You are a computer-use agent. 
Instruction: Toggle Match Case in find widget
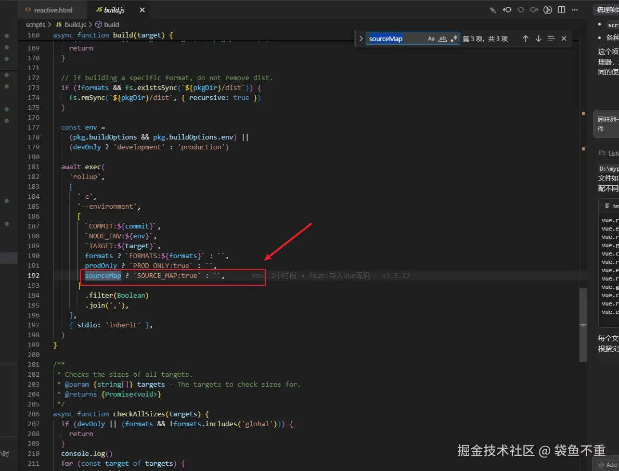[431, 39]
